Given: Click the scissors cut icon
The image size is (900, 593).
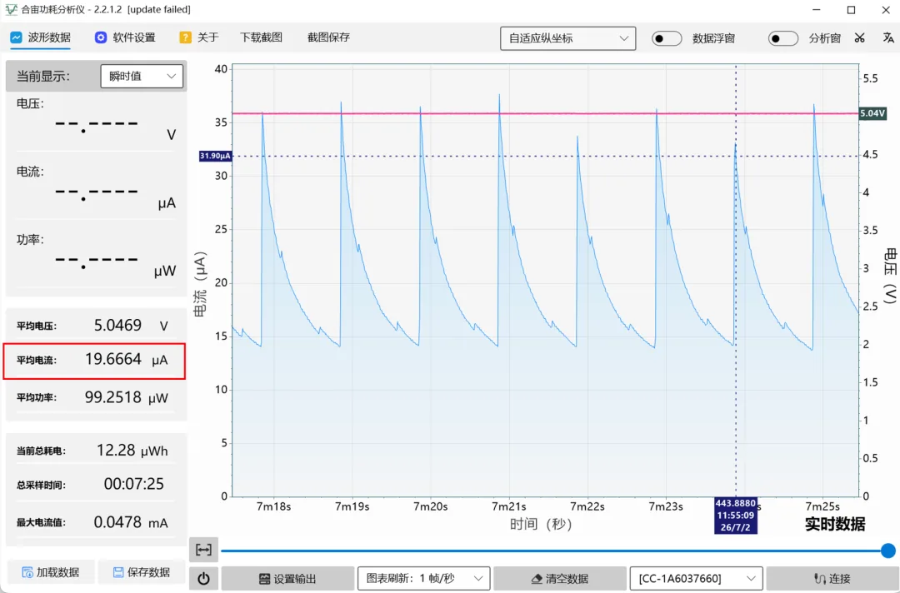Looking at the screenshot, I should tap(859, 37).
